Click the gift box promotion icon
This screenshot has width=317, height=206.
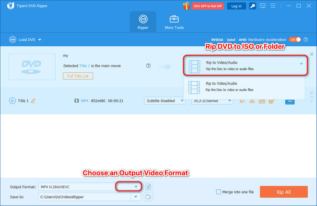(186, 6)
